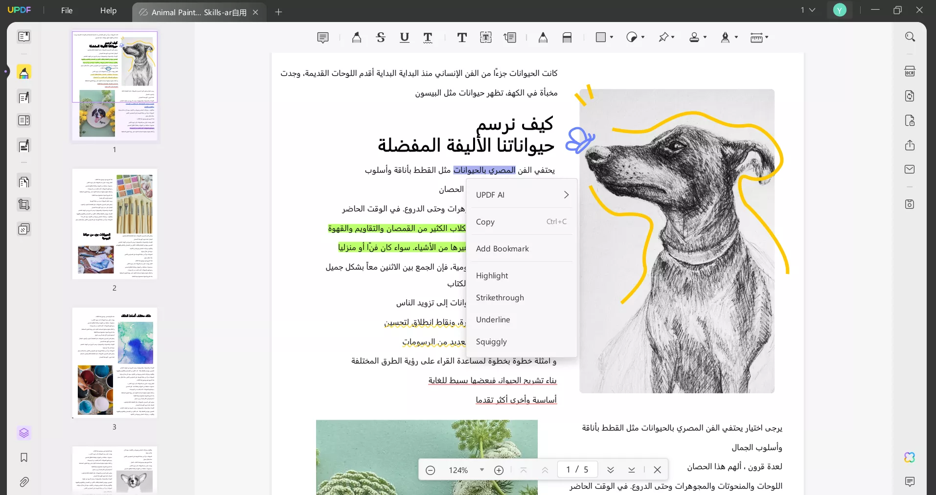
Task: Select the underline annotation tool
Action: [404, 38]
